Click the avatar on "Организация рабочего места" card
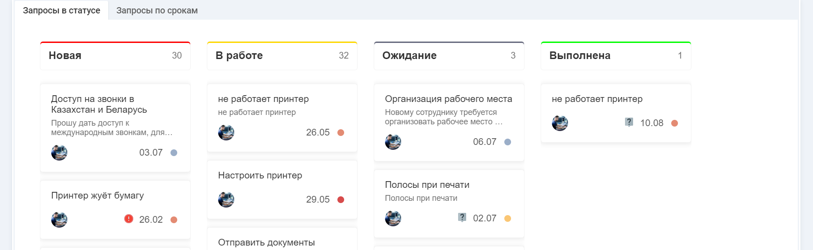813x250 pixels. [393, 142]
